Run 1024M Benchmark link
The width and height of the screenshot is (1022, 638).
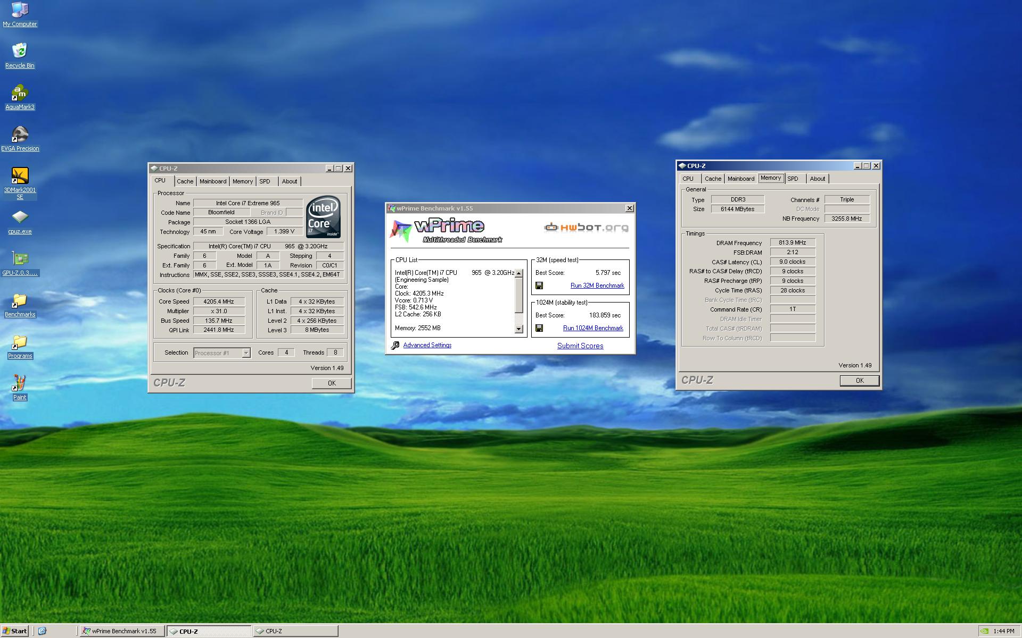[x=593, y=328]
